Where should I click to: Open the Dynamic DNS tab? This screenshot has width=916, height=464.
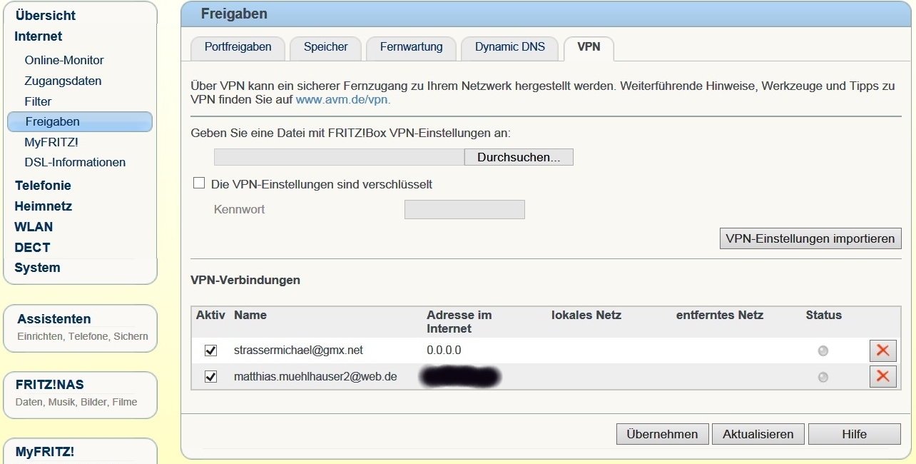tap(509, 47)
